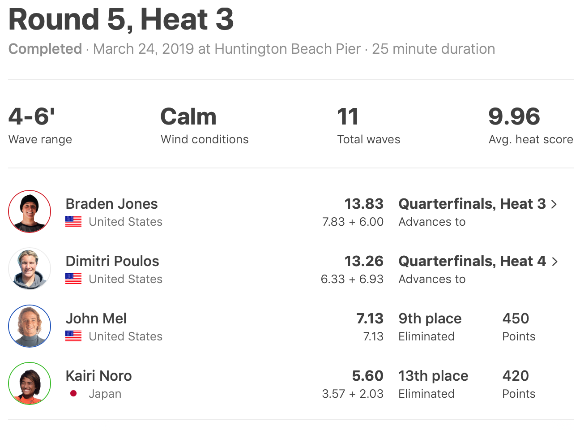Click Braden Jones's profile photo
The image size is (580, 430).
click(30, 211)
